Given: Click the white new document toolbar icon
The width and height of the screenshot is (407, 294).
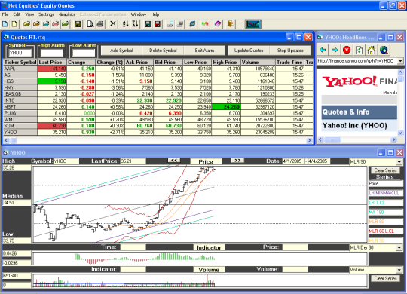Looking at the screenshot, I should coord(5,24).
